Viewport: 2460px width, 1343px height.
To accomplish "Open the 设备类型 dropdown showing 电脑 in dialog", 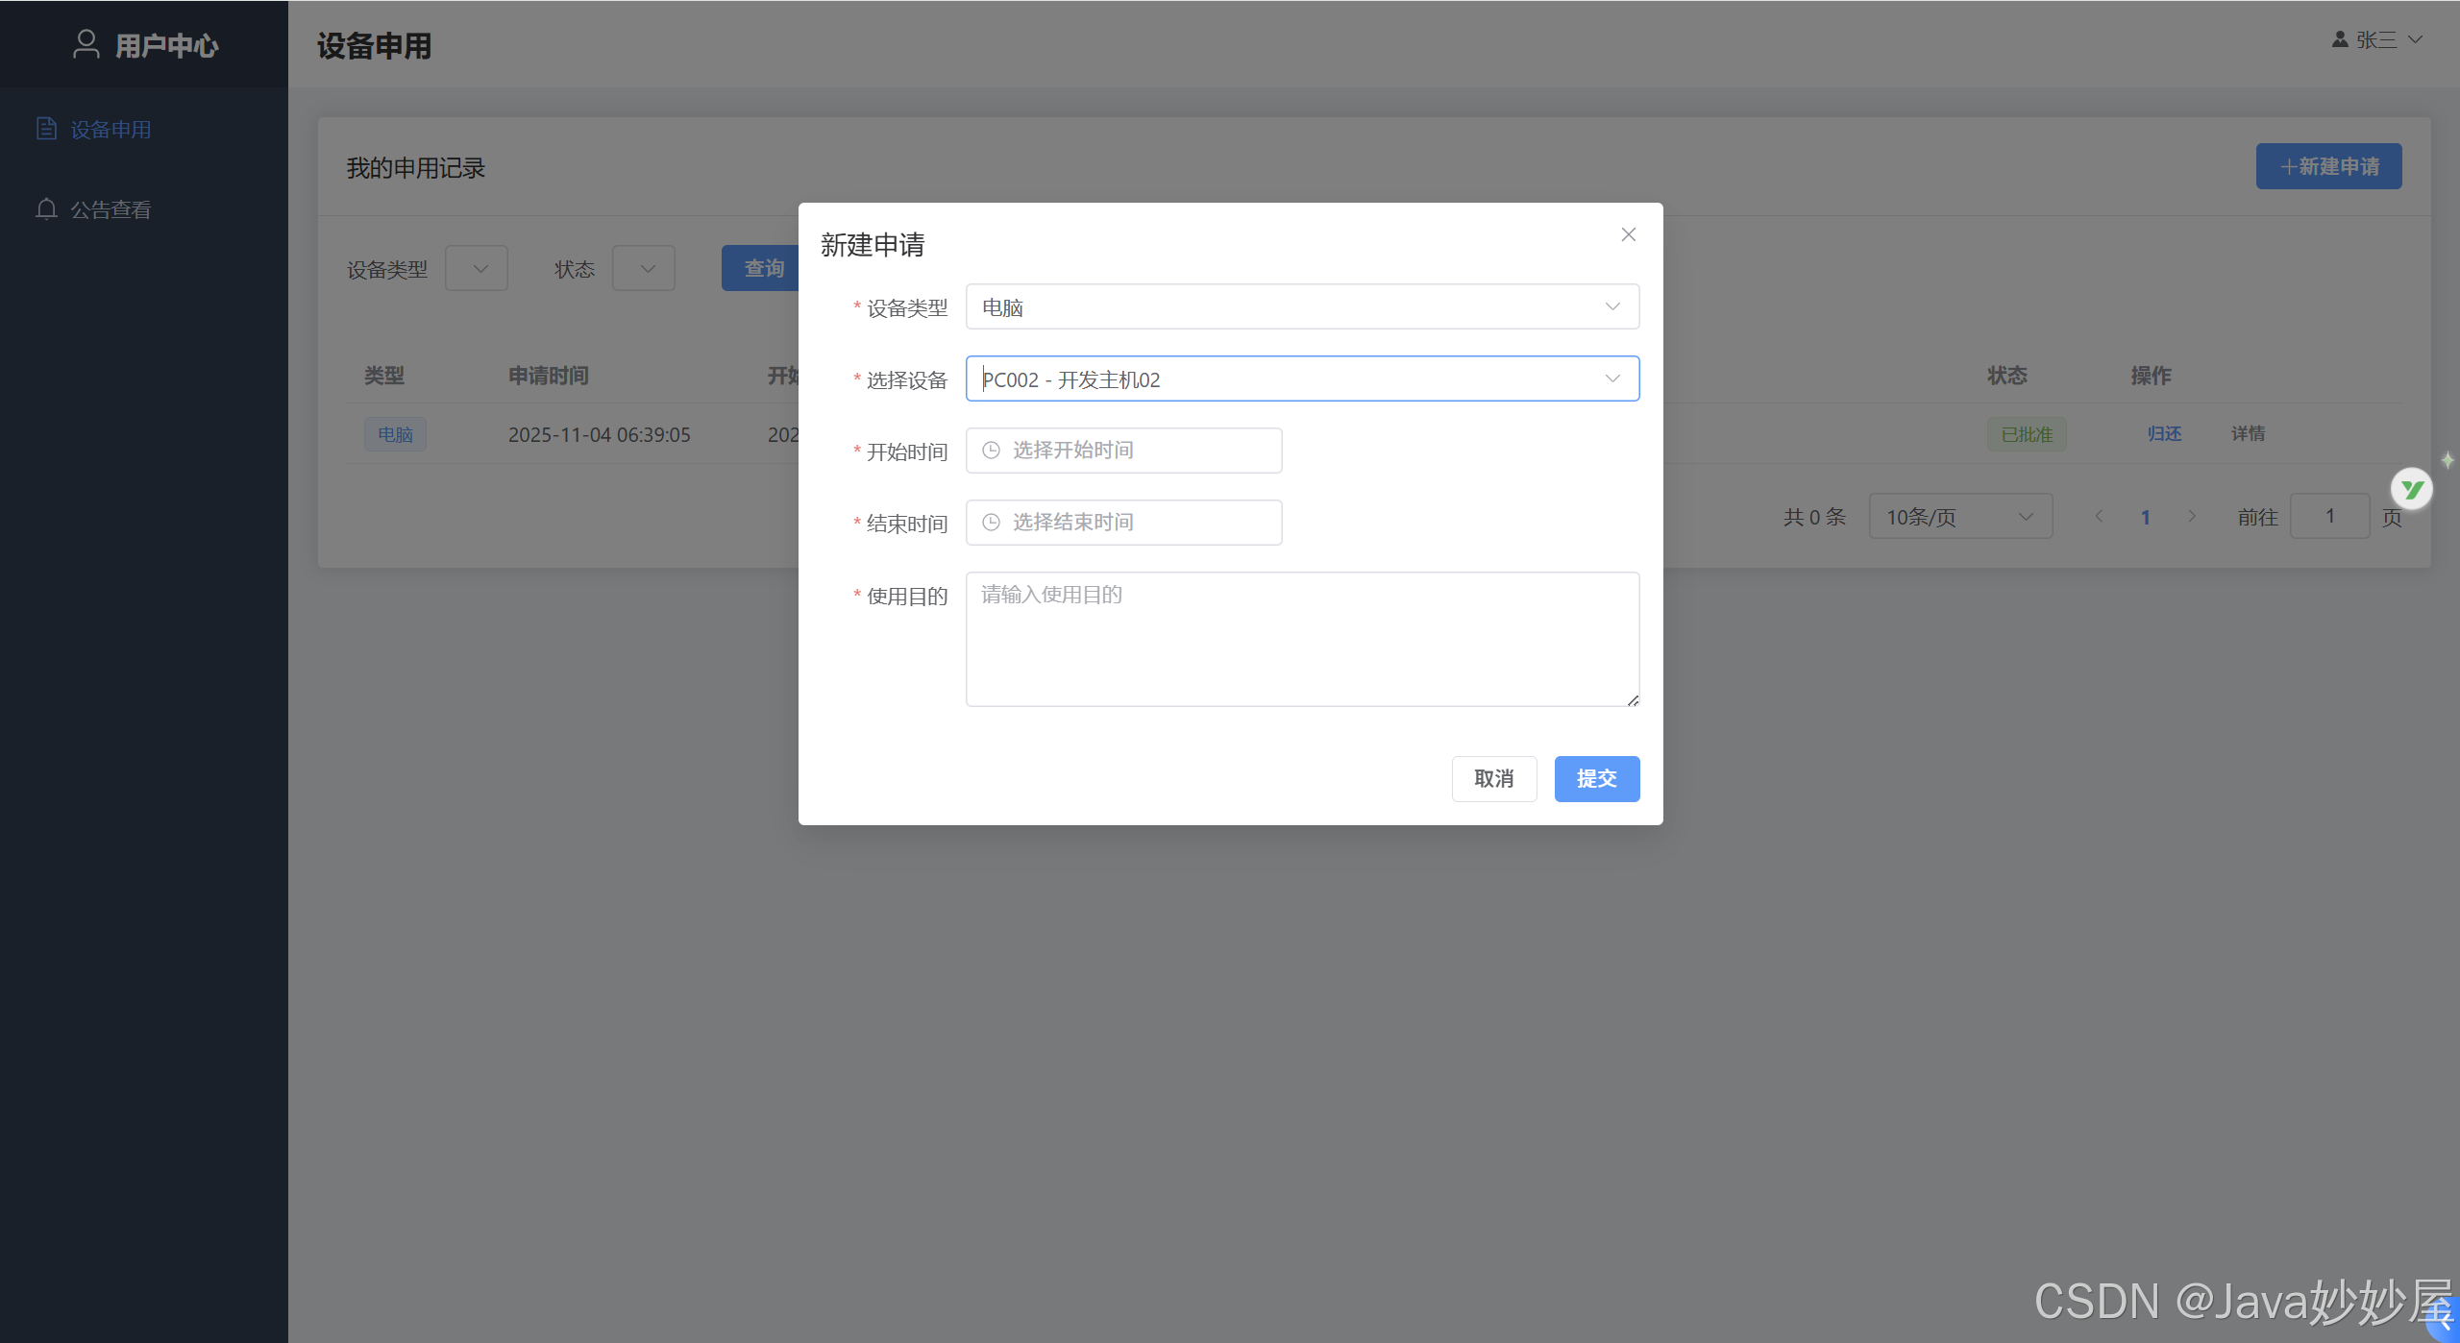I will 1302,307.
